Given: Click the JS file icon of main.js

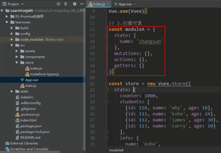Looking at the screenshot, I should click(22, 86).
